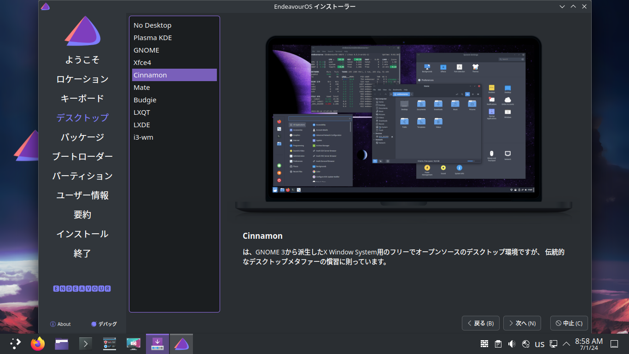The image size is (629, 354).
Task: Go to the パッケージ step
Action: pos(82,137)
